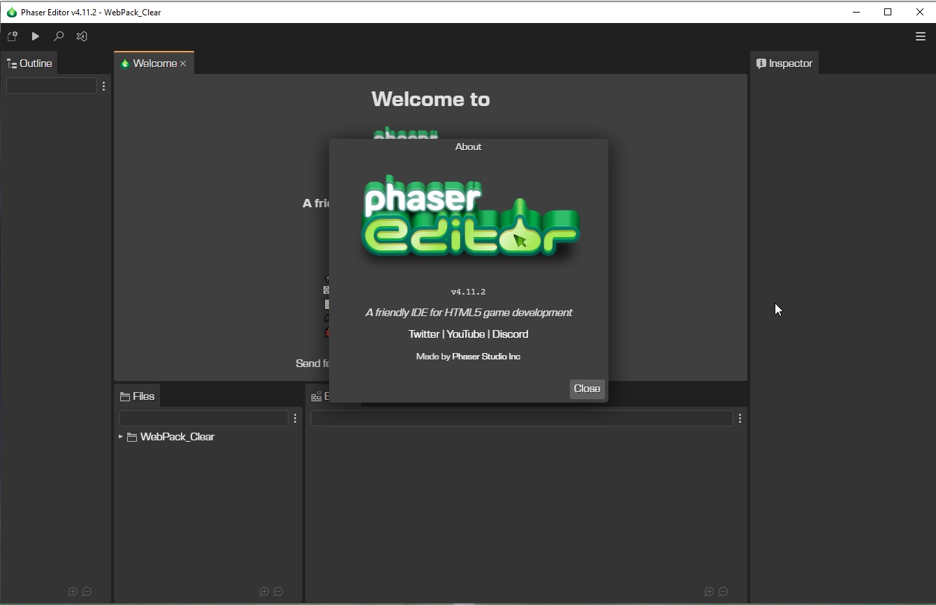Close the About dialog
Viewport: 936px width, 605px height.
point(587,389)
